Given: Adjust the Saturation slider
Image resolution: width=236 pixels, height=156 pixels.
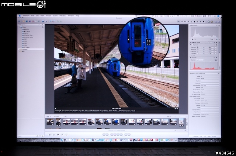Looking at the screenshot, I should point(204,49).
